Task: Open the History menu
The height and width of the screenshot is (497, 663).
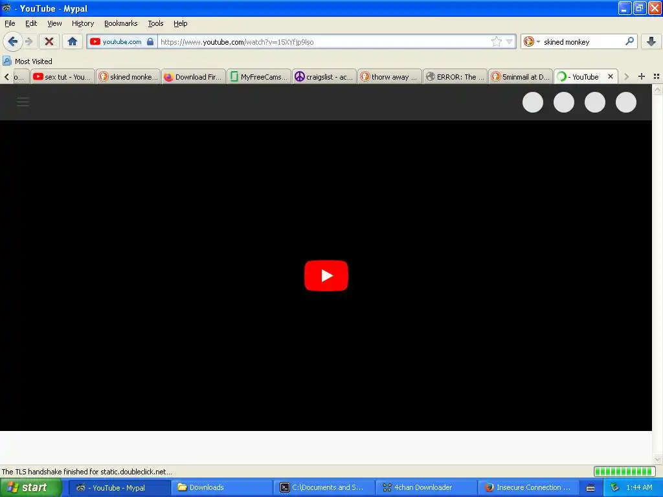Action: point(83,23)
